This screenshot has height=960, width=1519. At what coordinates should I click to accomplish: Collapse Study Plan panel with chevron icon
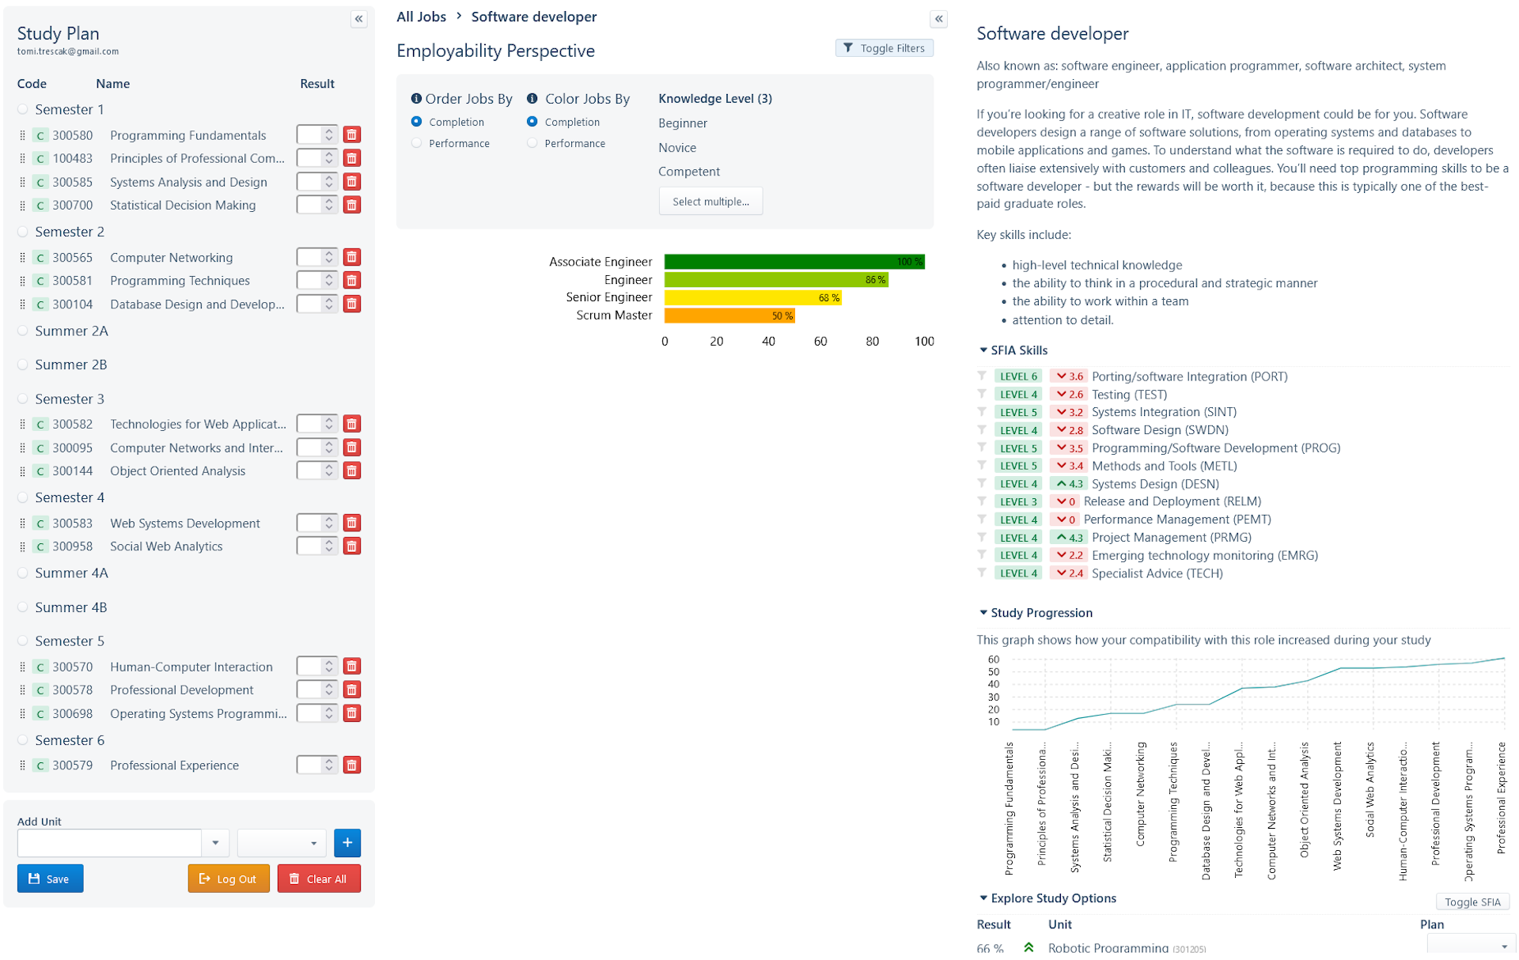(359, 19)
